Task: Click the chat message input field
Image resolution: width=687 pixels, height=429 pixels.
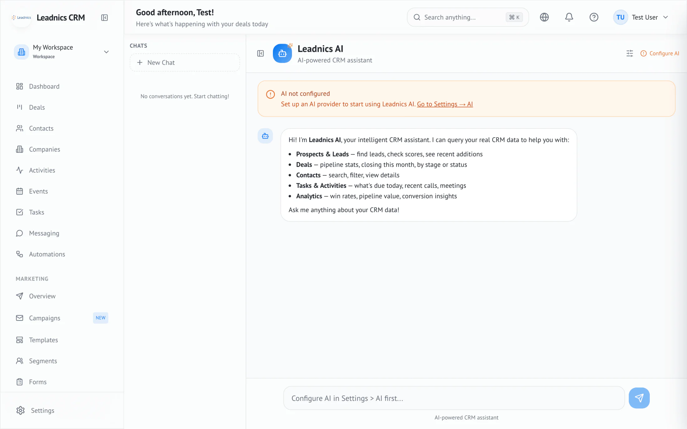Action: pos(454,398)
